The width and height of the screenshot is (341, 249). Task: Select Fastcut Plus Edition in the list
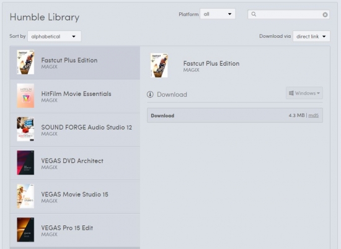tap(75, 63)
